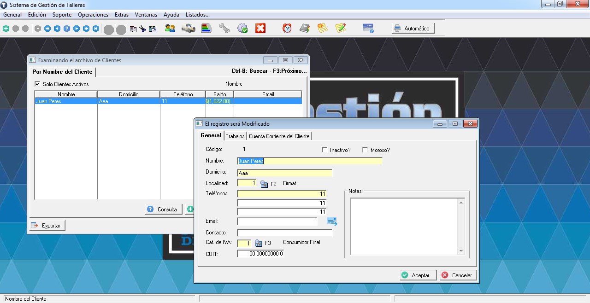Click into the Contacto input field
The image size is (590, 303).
284,233
